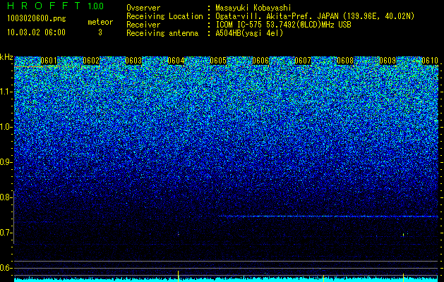444x282 pixels.
Task: Select the file name 1003020600.png
Action: point(37,19)
